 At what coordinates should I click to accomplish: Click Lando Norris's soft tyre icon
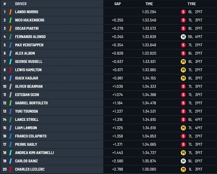(x=183, y=12)
